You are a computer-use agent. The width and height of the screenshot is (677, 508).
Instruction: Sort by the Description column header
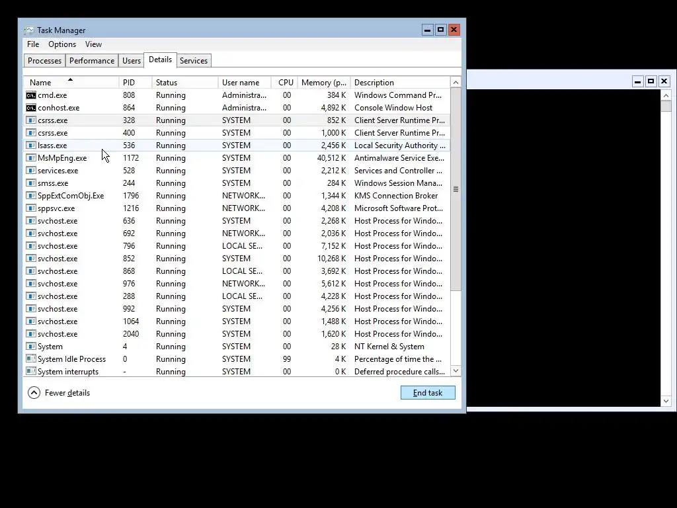[x=400, y=82]
